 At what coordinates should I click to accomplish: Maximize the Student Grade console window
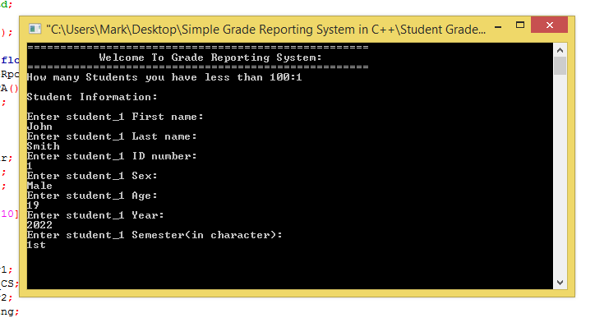[520, 25]
